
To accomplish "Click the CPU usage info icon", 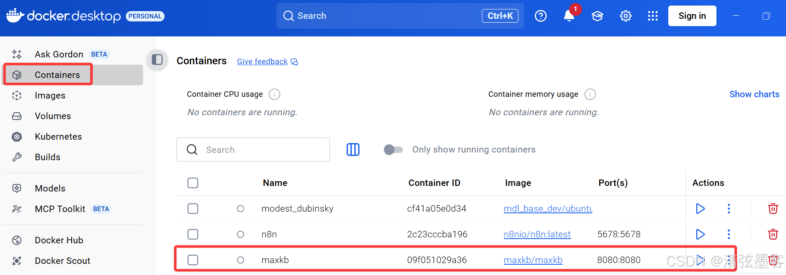I will [274, 94].
